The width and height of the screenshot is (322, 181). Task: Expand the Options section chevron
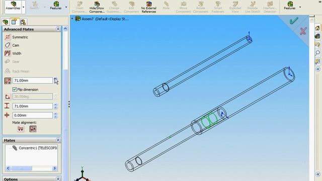58,179
